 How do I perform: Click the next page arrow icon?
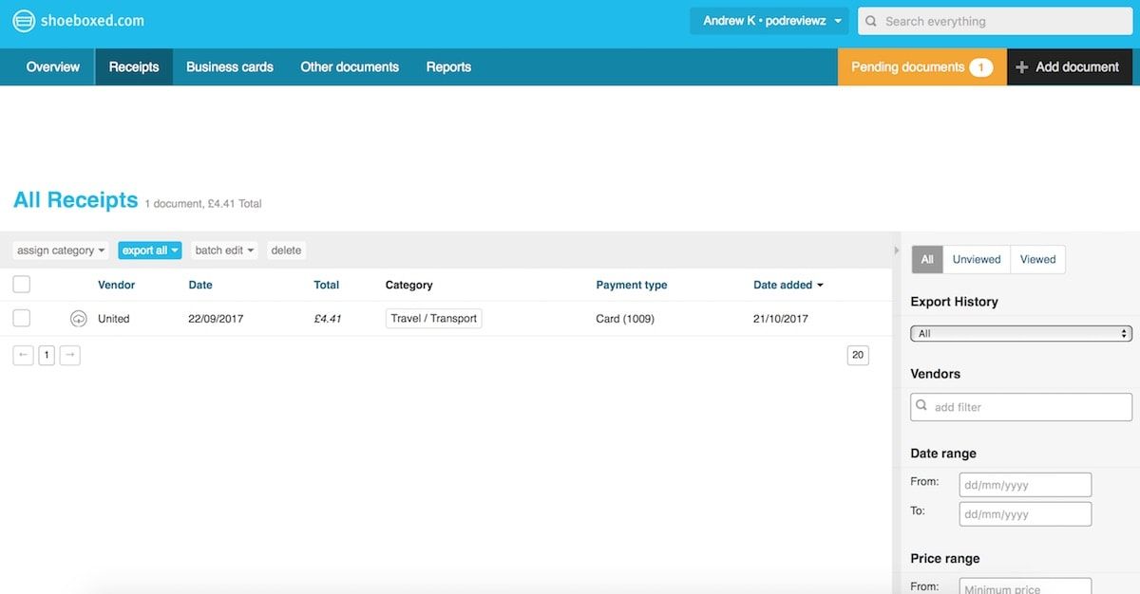pos(69,355)
